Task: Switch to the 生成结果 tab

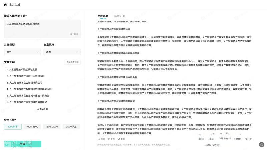Action: click(x=102, y=16)
